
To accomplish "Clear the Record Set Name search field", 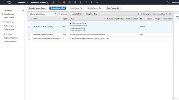I will pos(56,14).
